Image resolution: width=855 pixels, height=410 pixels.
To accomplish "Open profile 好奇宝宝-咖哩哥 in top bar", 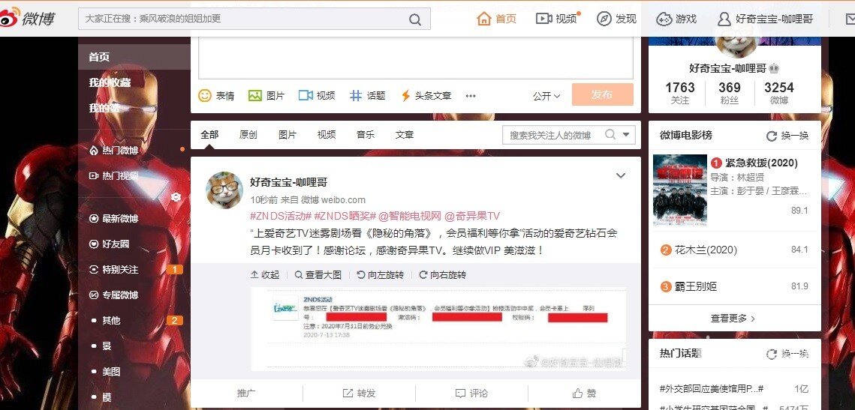I will [x=765, y=19].
